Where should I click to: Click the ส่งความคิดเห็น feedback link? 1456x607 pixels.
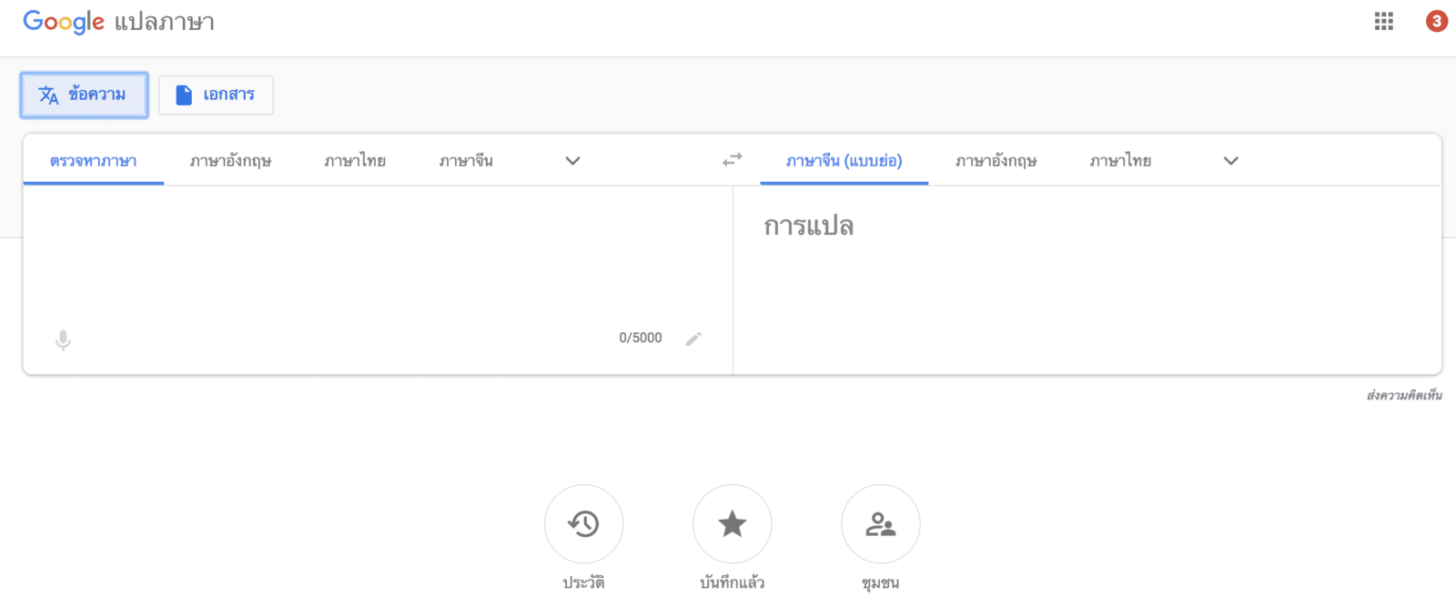click(1403, 395)
